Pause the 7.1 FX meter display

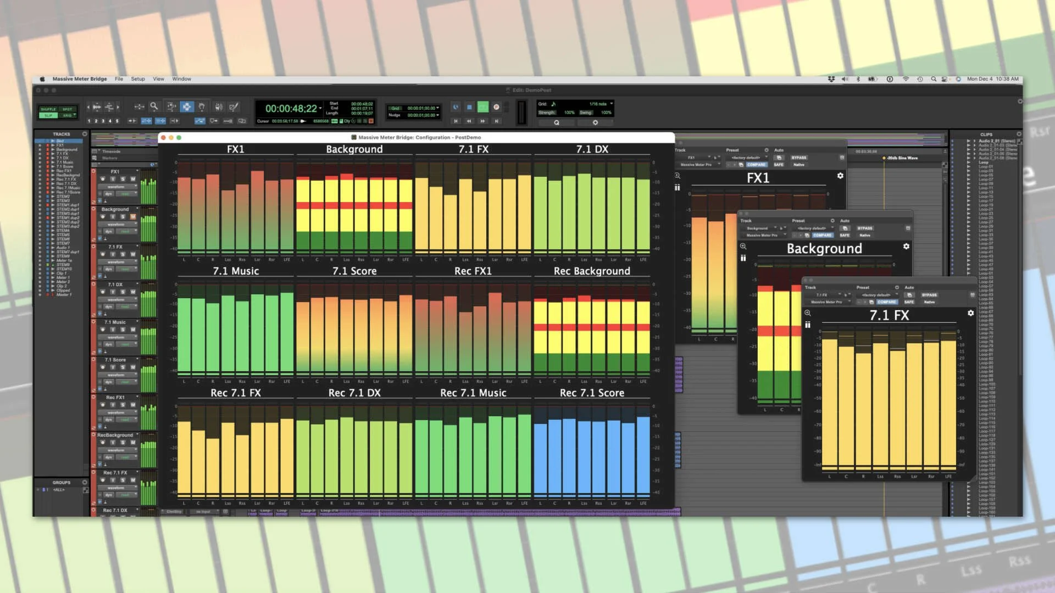pyautogui.click(x=808, y=325)
